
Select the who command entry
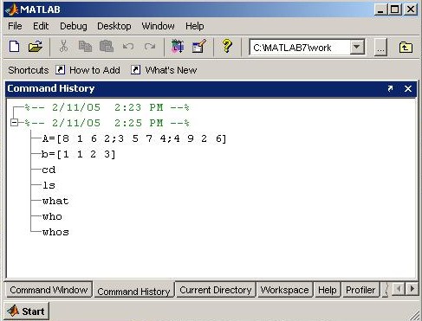pyautogui.click(x=52, y=216)
